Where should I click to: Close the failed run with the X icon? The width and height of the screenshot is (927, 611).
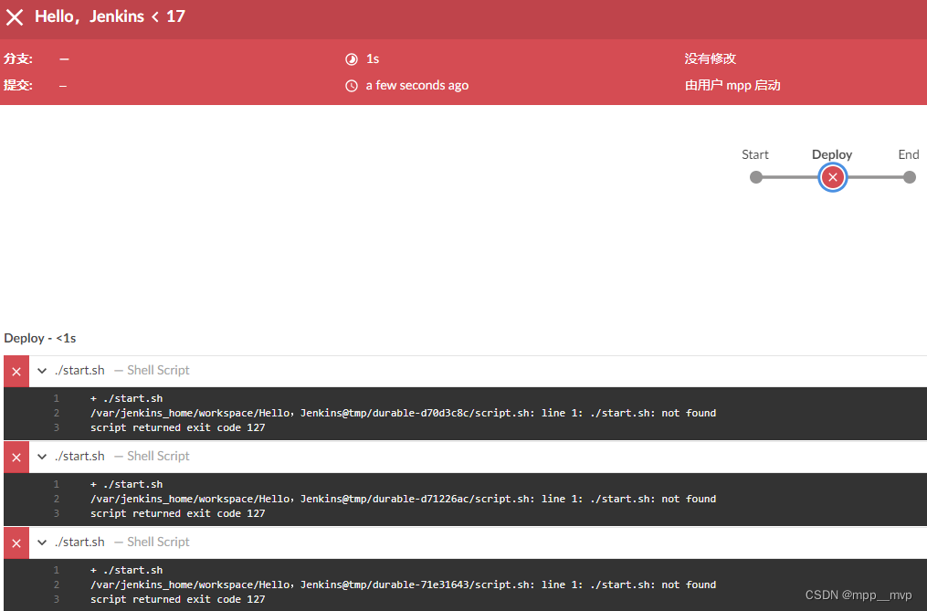(x=15, y=17)
